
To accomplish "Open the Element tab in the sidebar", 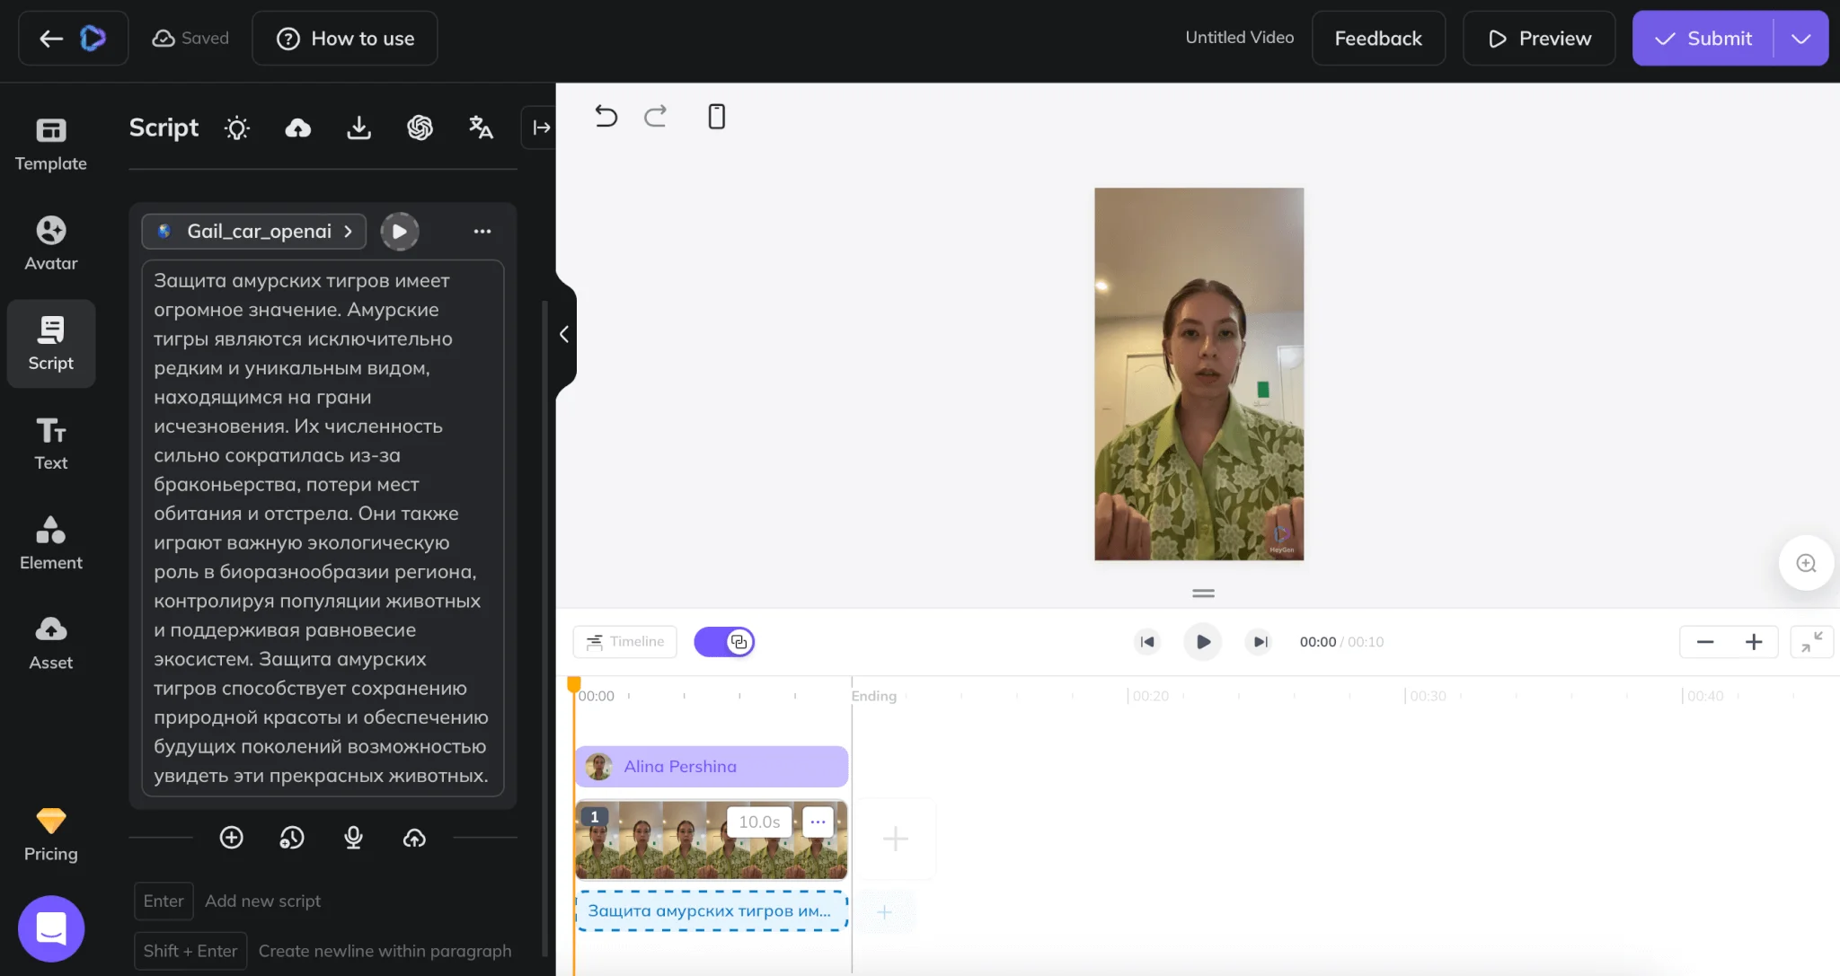I will 51,542.
